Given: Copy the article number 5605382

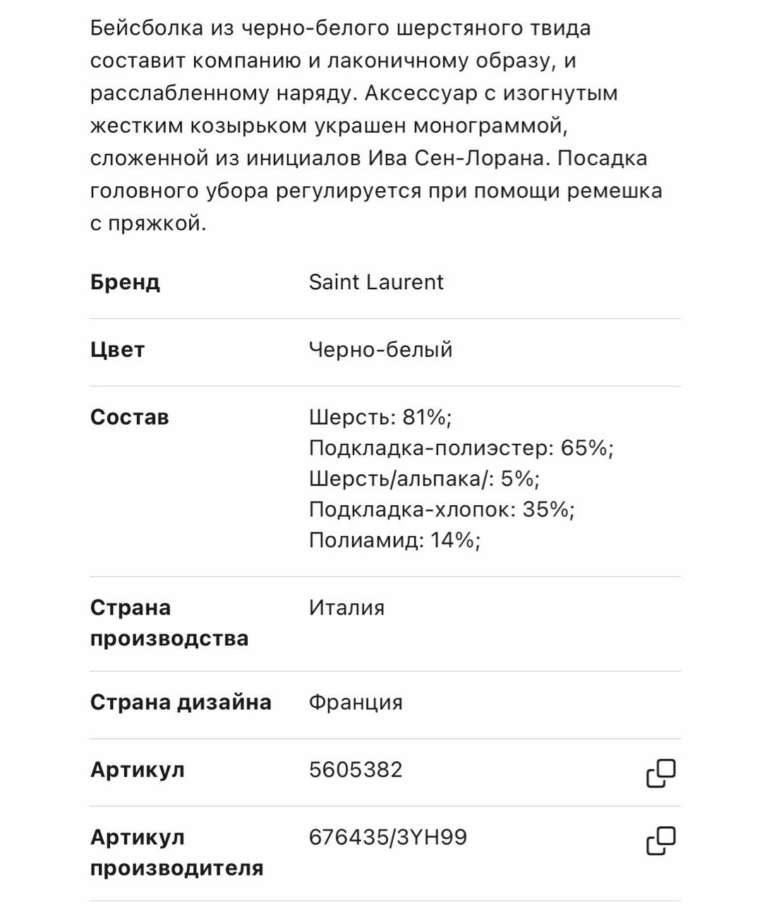Looking at the screenshot, I should pos(661,773).
